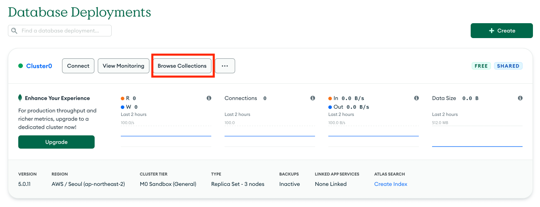This screenshot has height=207, width=540.
Task: Click the Create button
Action: (502, 31)
